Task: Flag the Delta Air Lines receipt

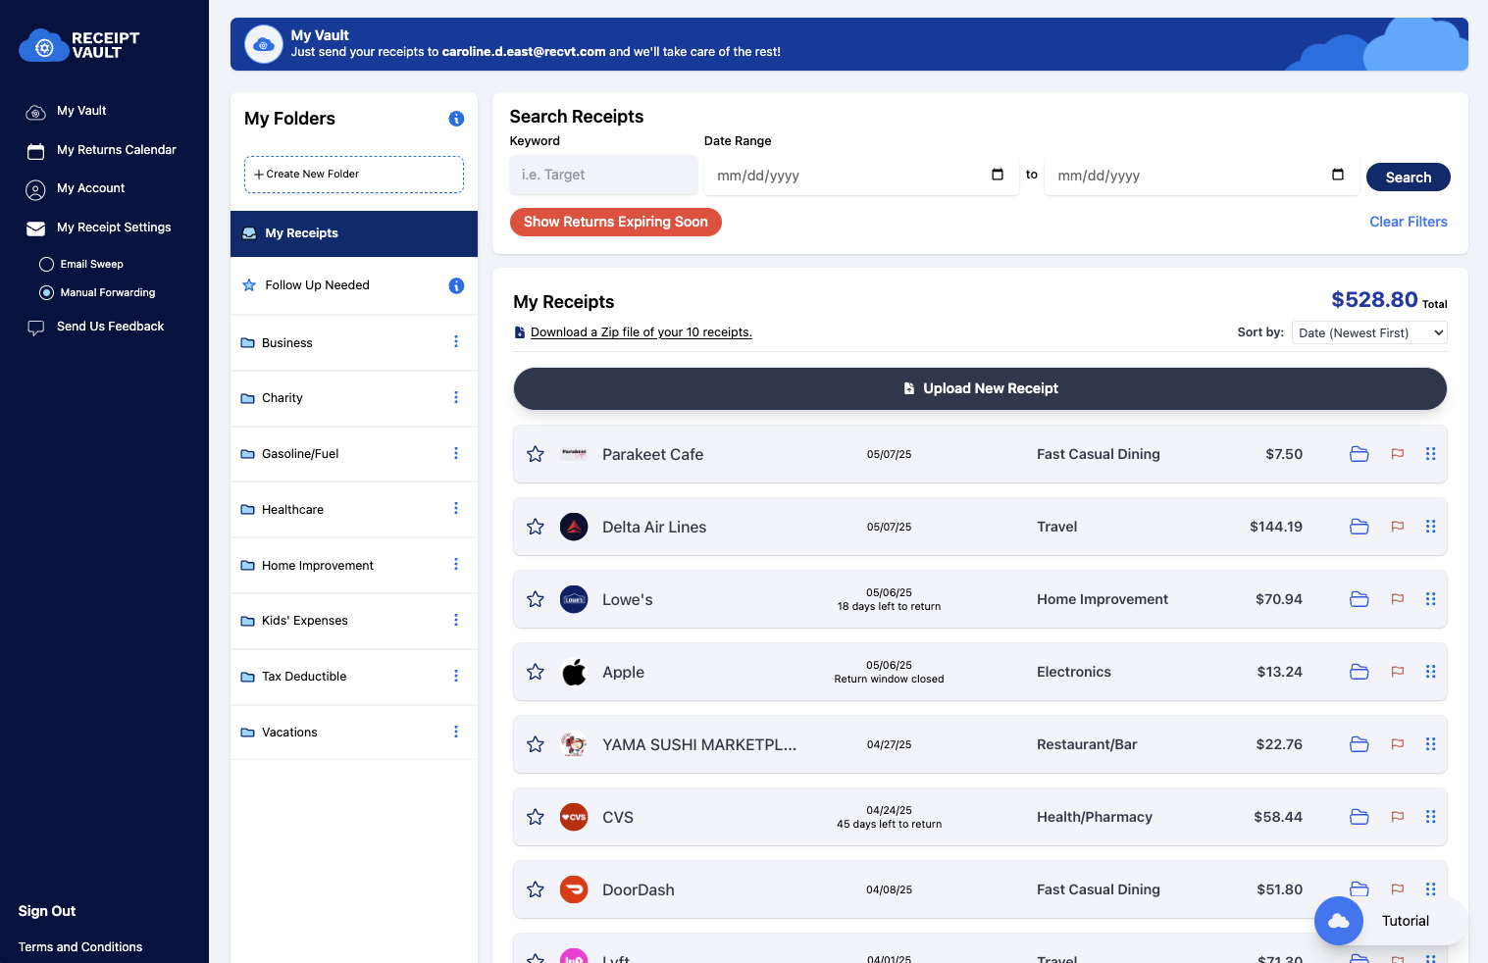Action: tap(1397, 527)
